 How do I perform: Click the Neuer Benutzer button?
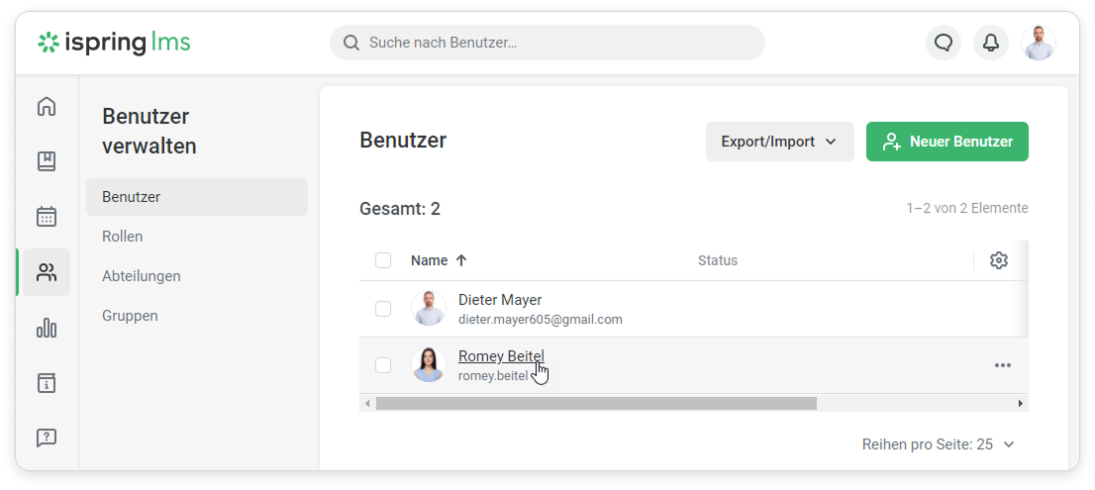point(946,142)
